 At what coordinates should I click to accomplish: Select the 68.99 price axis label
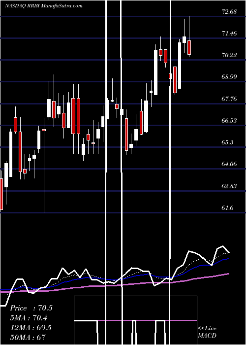click(x=229, y=77)
